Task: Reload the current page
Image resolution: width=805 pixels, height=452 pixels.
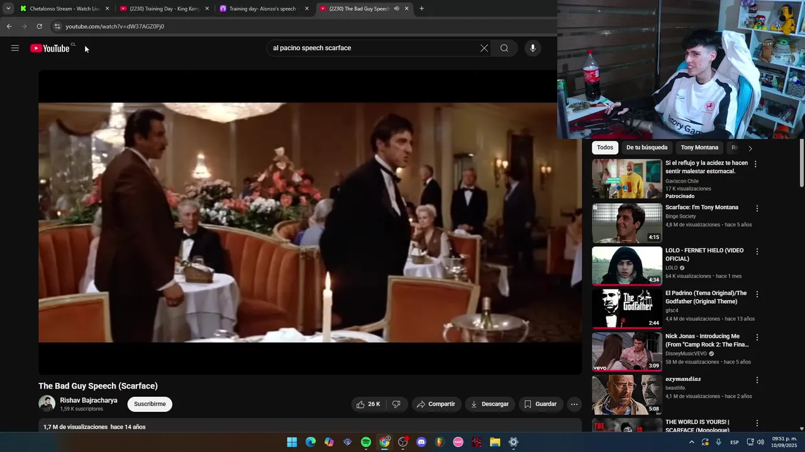Action: (x=39, y=26)
